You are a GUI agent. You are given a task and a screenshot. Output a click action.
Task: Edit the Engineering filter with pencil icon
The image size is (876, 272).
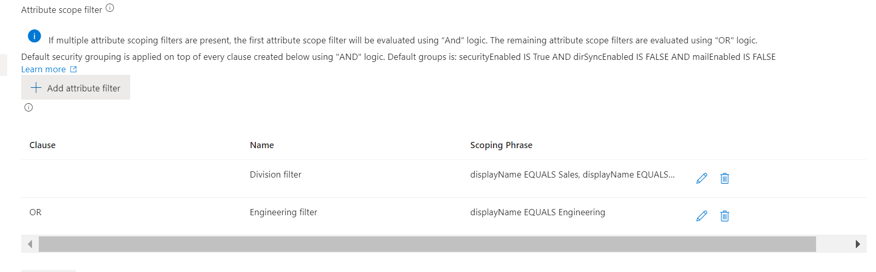click(701, 216)
